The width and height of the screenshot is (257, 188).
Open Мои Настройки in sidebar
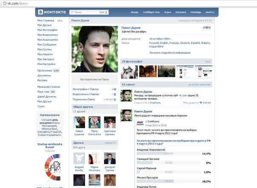coord(46,64)
